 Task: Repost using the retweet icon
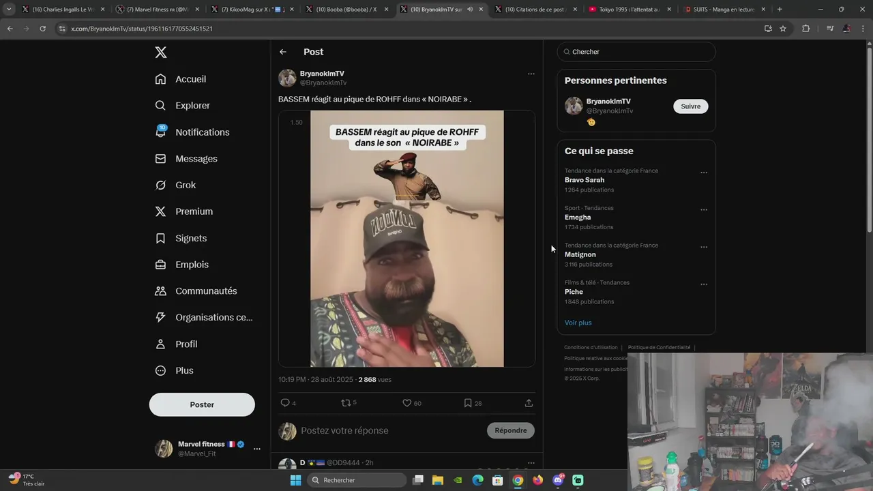(346, 403)
